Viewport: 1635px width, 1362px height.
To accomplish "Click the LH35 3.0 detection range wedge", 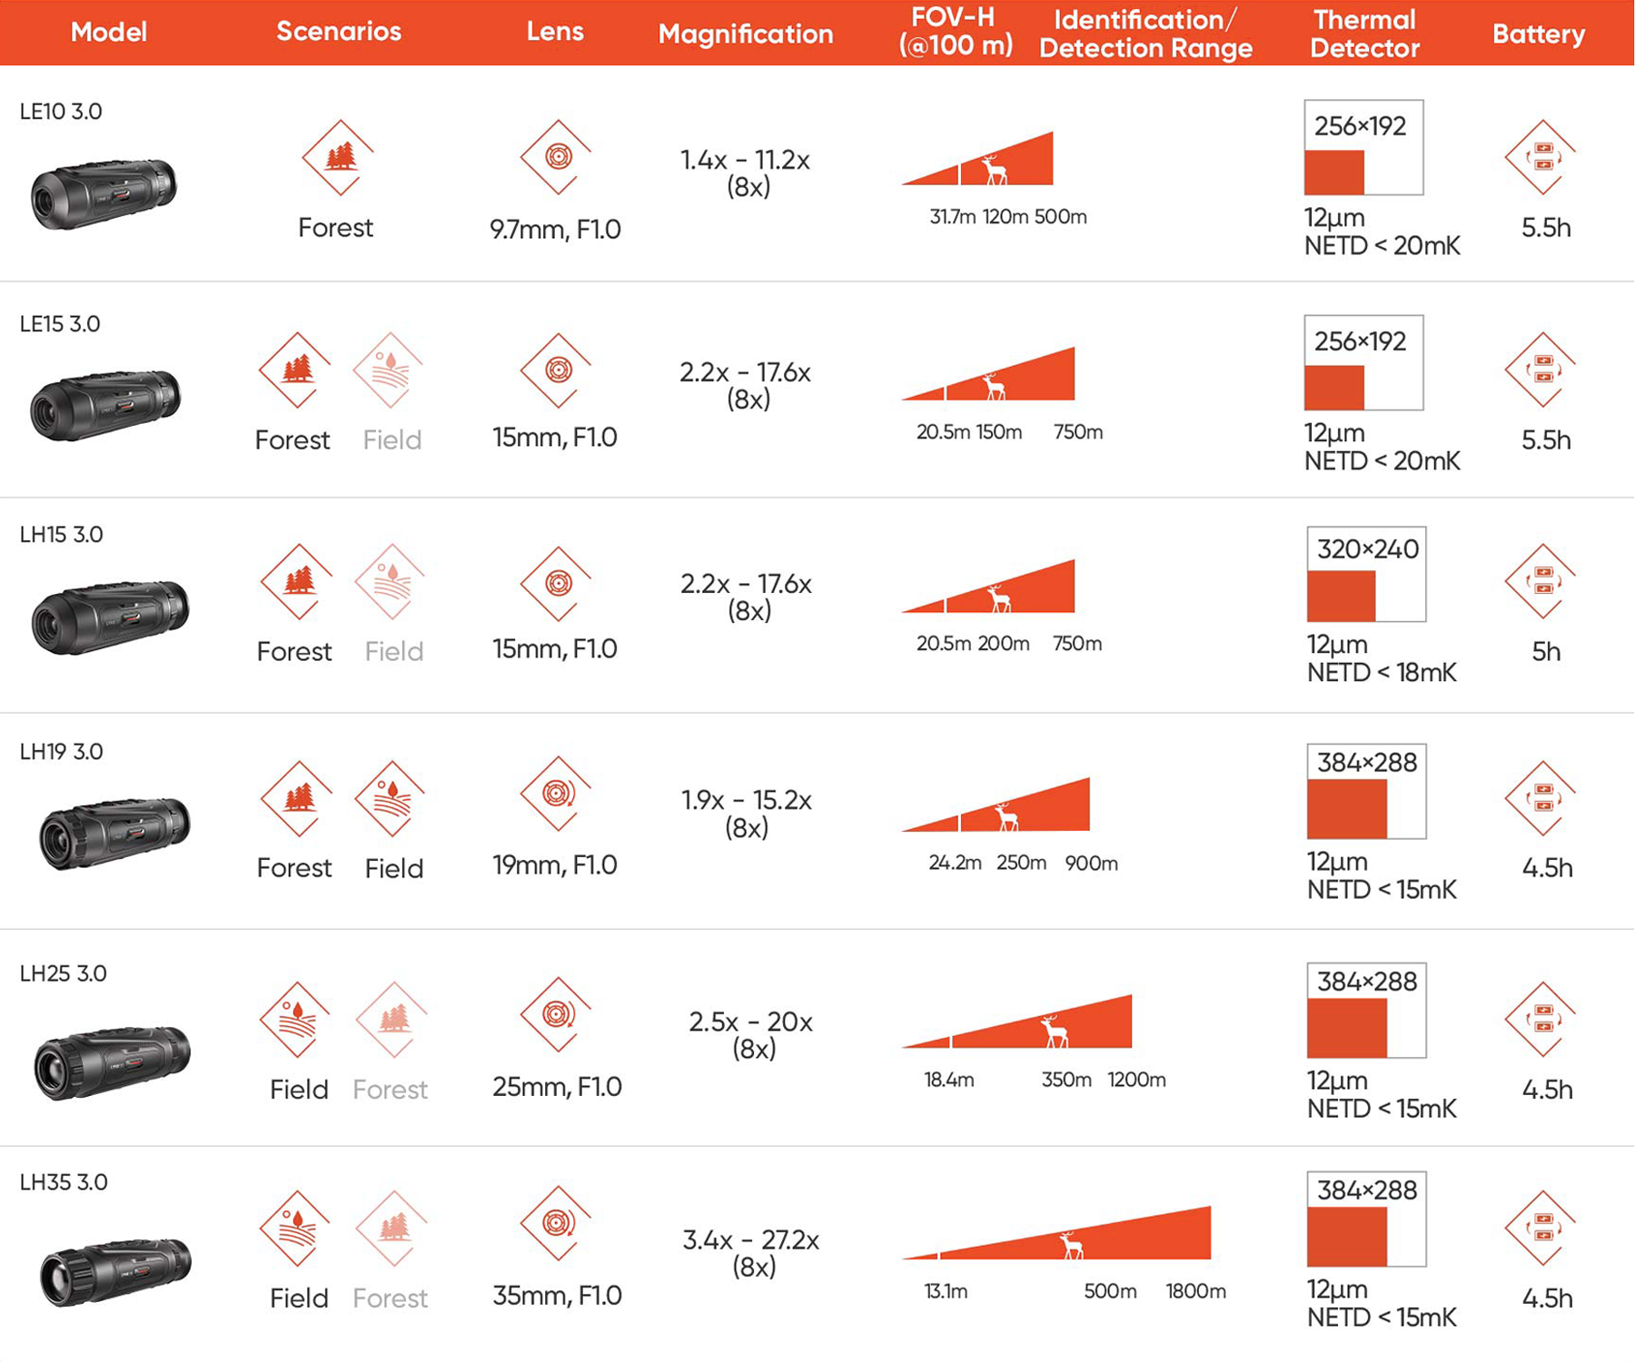I will (x=1090, y=1239).
